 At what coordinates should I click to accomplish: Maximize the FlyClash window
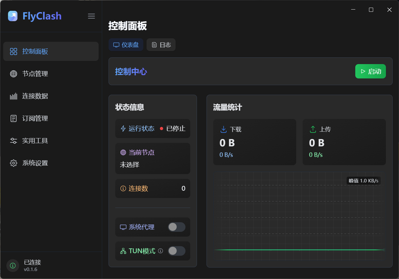pos(371,10)
